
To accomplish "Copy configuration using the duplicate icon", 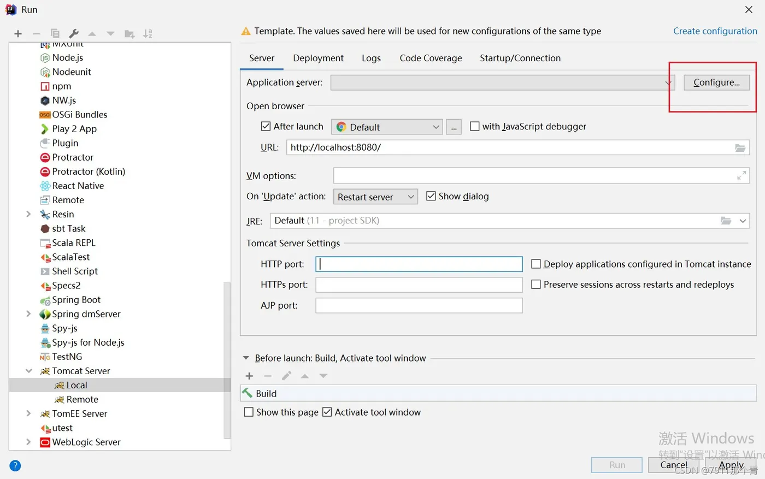I will (55, 34).
